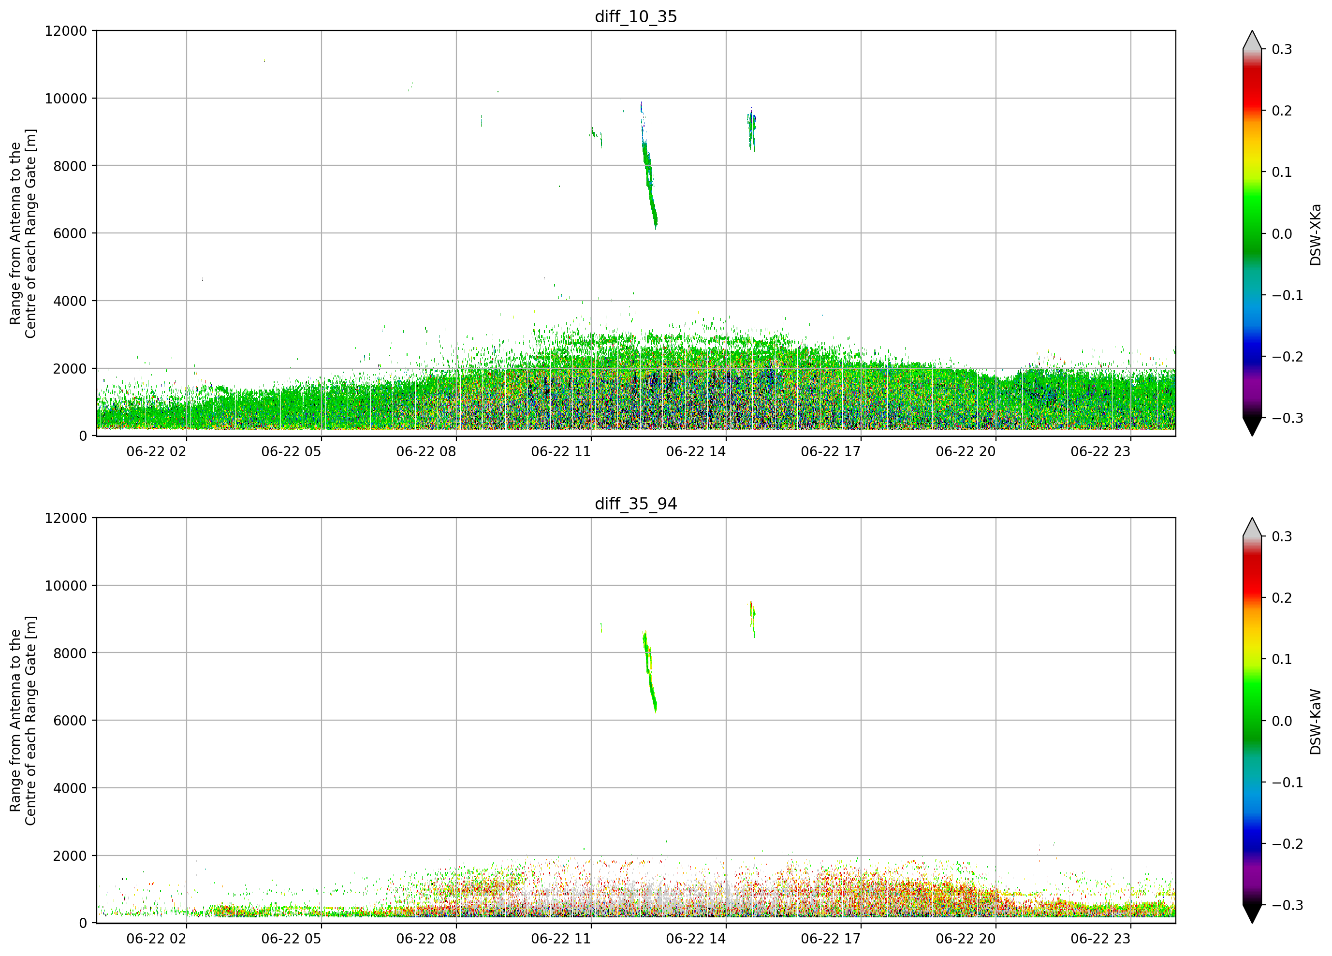1332x956 pixels.
Task: Click the 0.0 tick on the DSW-KaW colorbar
Action: [1282, 721]
